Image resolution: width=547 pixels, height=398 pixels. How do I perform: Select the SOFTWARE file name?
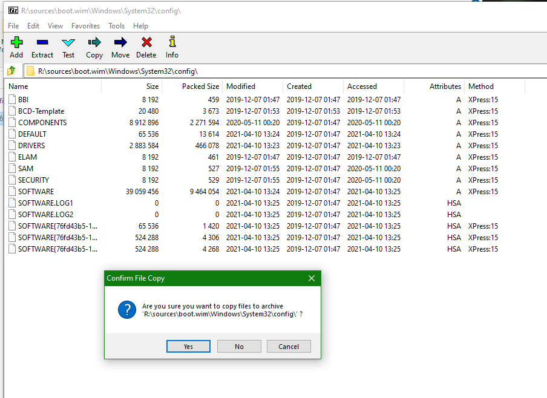pyautogui.click(x=36, y=192)
